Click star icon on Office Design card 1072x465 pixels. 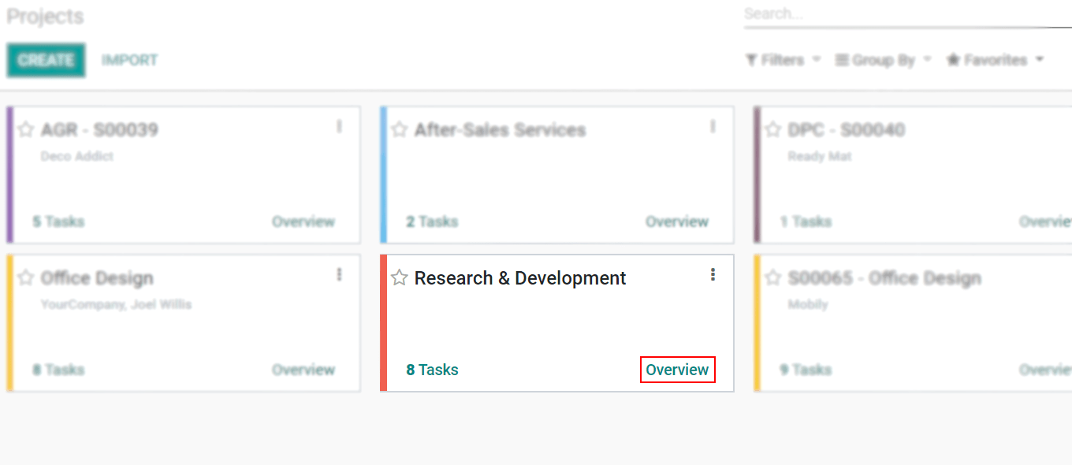click(x=26, y=278)
